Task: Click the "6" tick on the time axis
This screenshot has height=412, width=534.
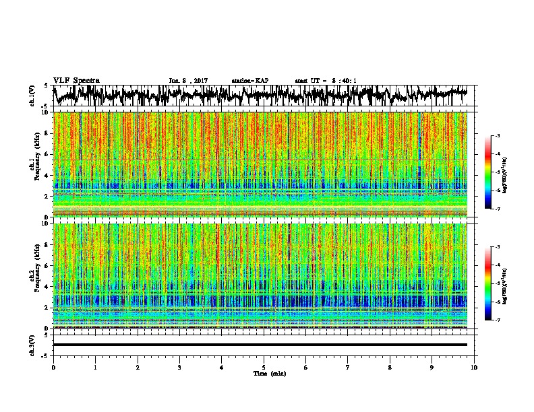Action: pos(306,368)
